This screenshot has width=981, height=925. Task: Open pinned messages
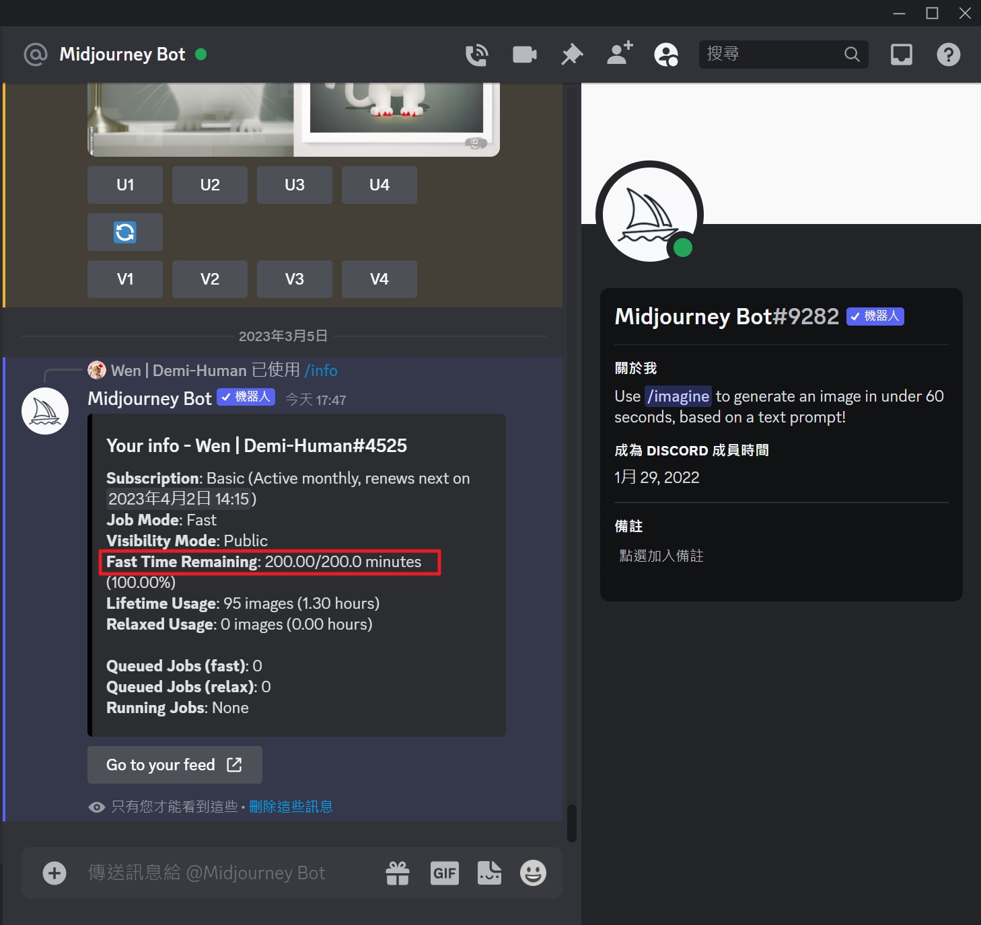(572, 54)
